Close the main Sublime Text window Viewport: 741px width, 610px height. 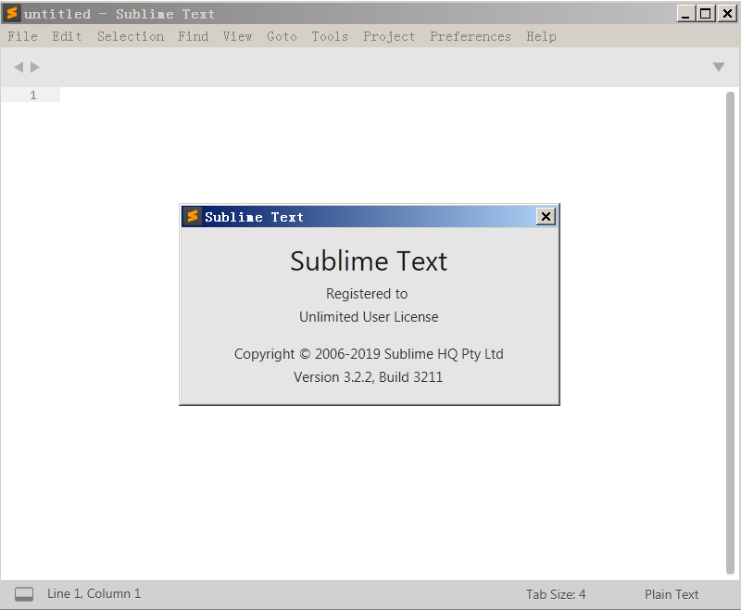tap(727, 14)
